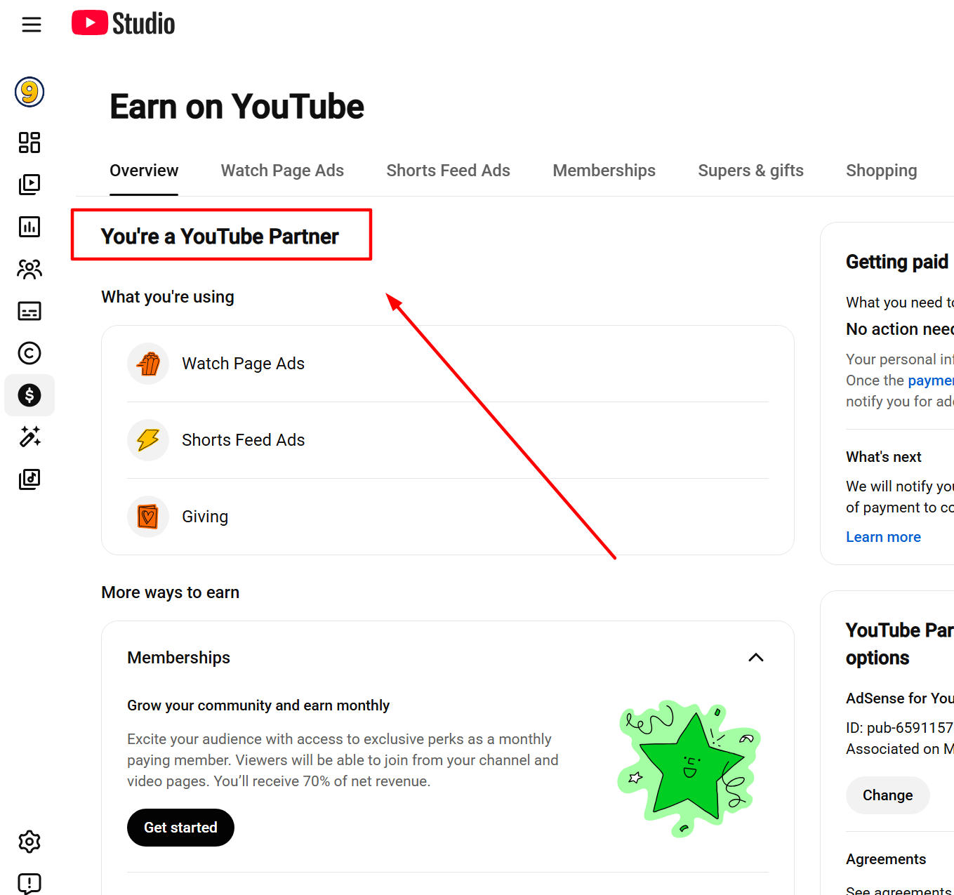Go to the Shopping tab
The width and height of the screenshot is (954, 895).
point(881,171)
